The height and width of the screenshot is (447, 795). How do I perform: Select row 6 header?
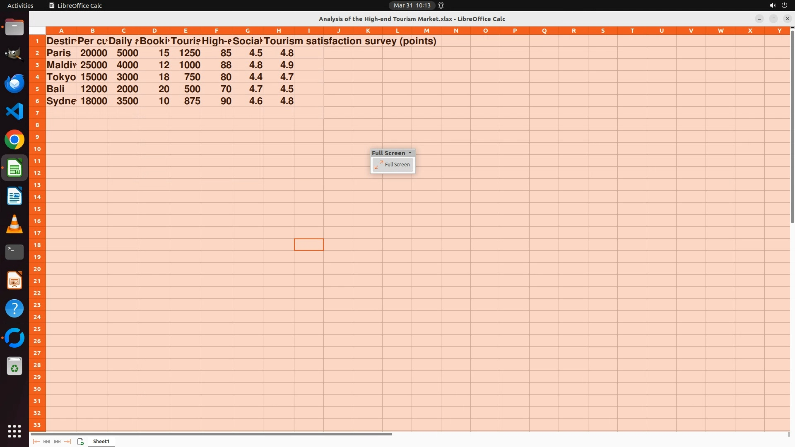[37, 101]
